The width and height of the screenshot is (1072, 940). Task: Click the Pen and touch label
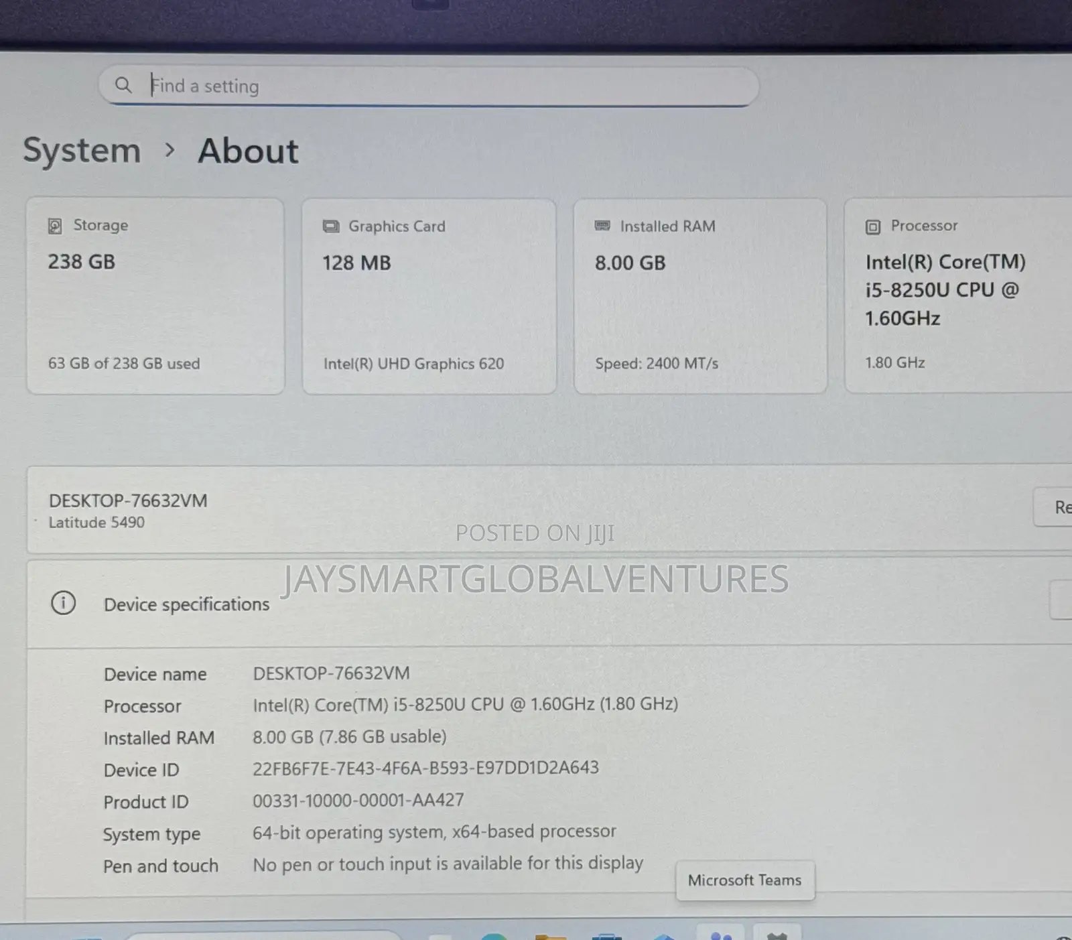tap(161, 866)
